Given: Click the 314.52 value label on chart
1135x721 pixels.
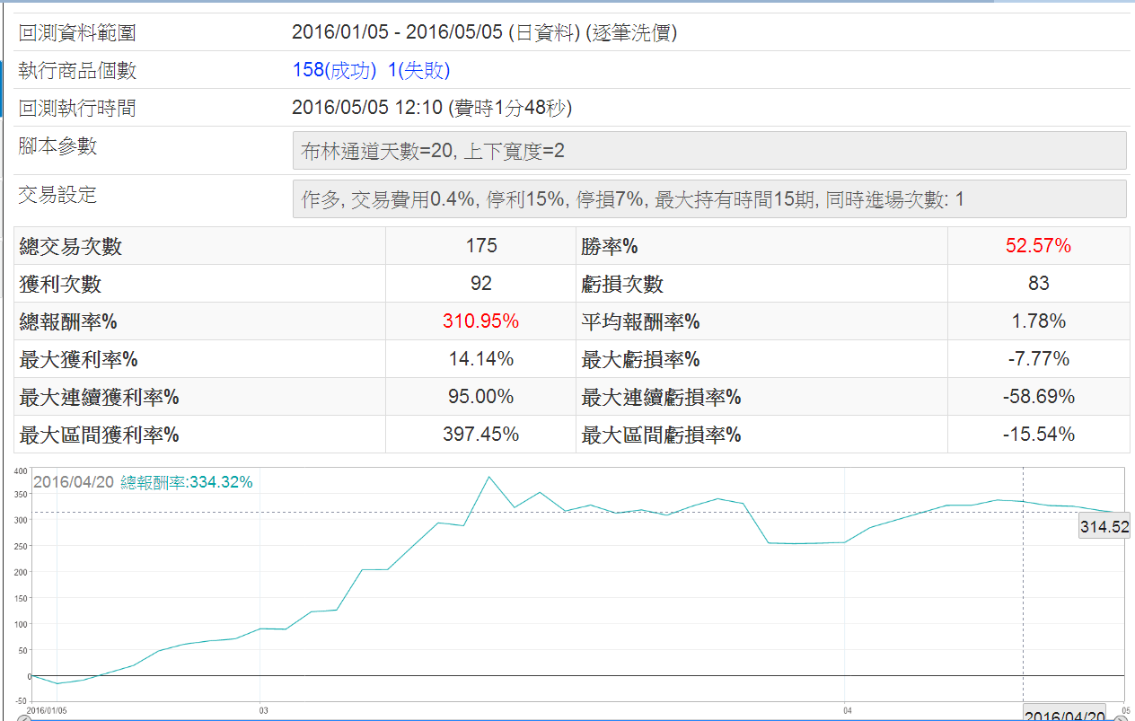Looking at the screenshot, I should click(1104, 527).
